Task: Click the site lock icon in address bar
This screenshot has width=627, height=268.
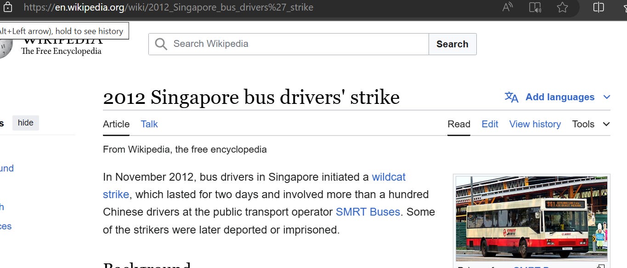Action: (x=8, y=7)
